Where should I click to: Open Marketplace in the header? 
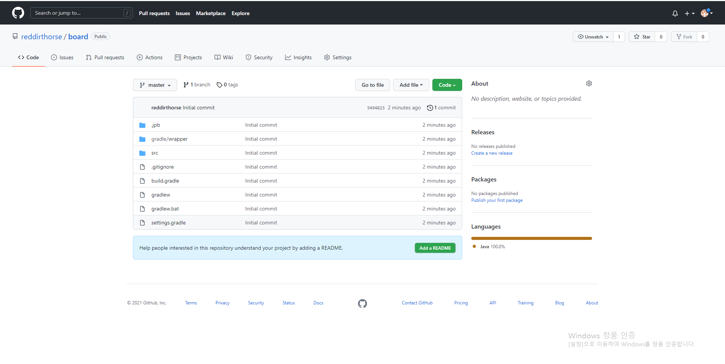(211, 13)
